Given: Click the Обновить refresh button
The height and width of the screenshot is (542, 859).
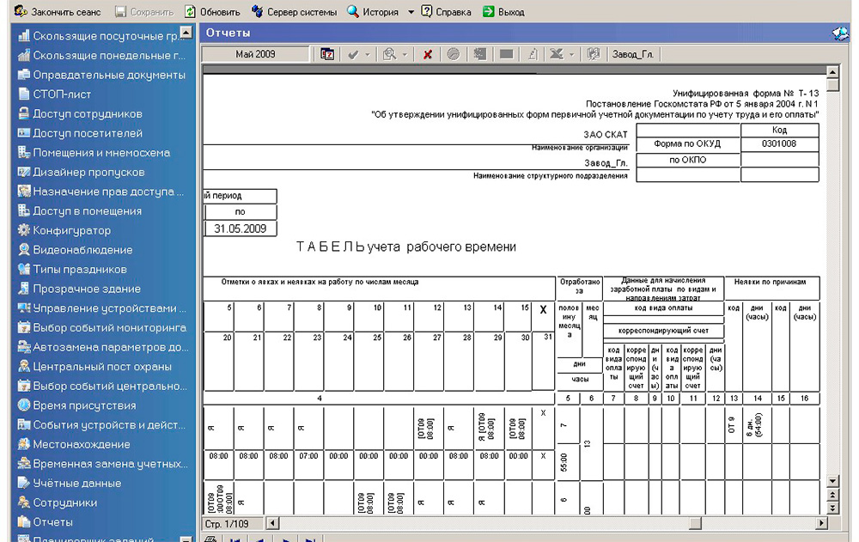Looking at the screenshot, I should coord(212,11).
